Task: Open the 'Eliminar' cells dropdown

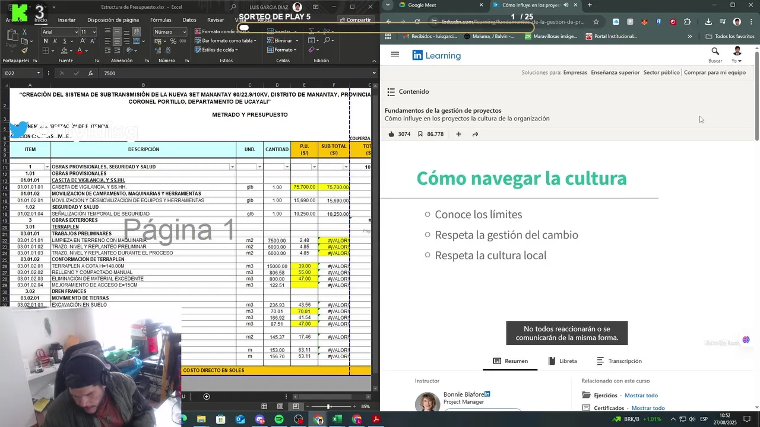Action: [x=283, y=41]
